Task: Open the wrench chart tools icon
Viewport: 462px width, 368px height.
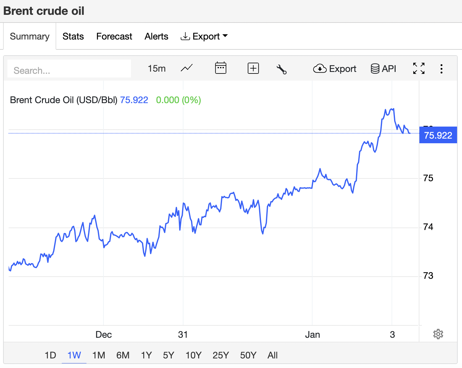Action: point(282,69)
